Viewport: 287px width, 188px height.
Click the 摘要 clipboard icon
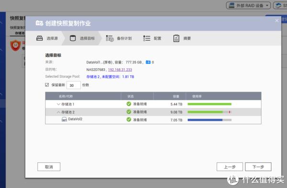(176, 38)
